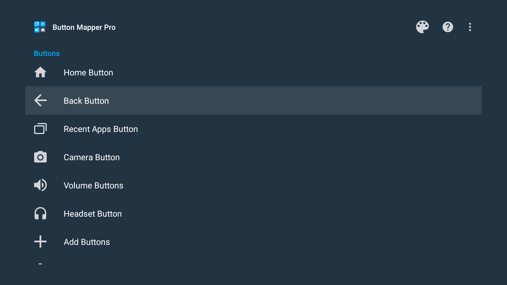This screenshot has height=285, width=507.
Task: Tap Add Buttons to add new
Action: tap(87, 242)
